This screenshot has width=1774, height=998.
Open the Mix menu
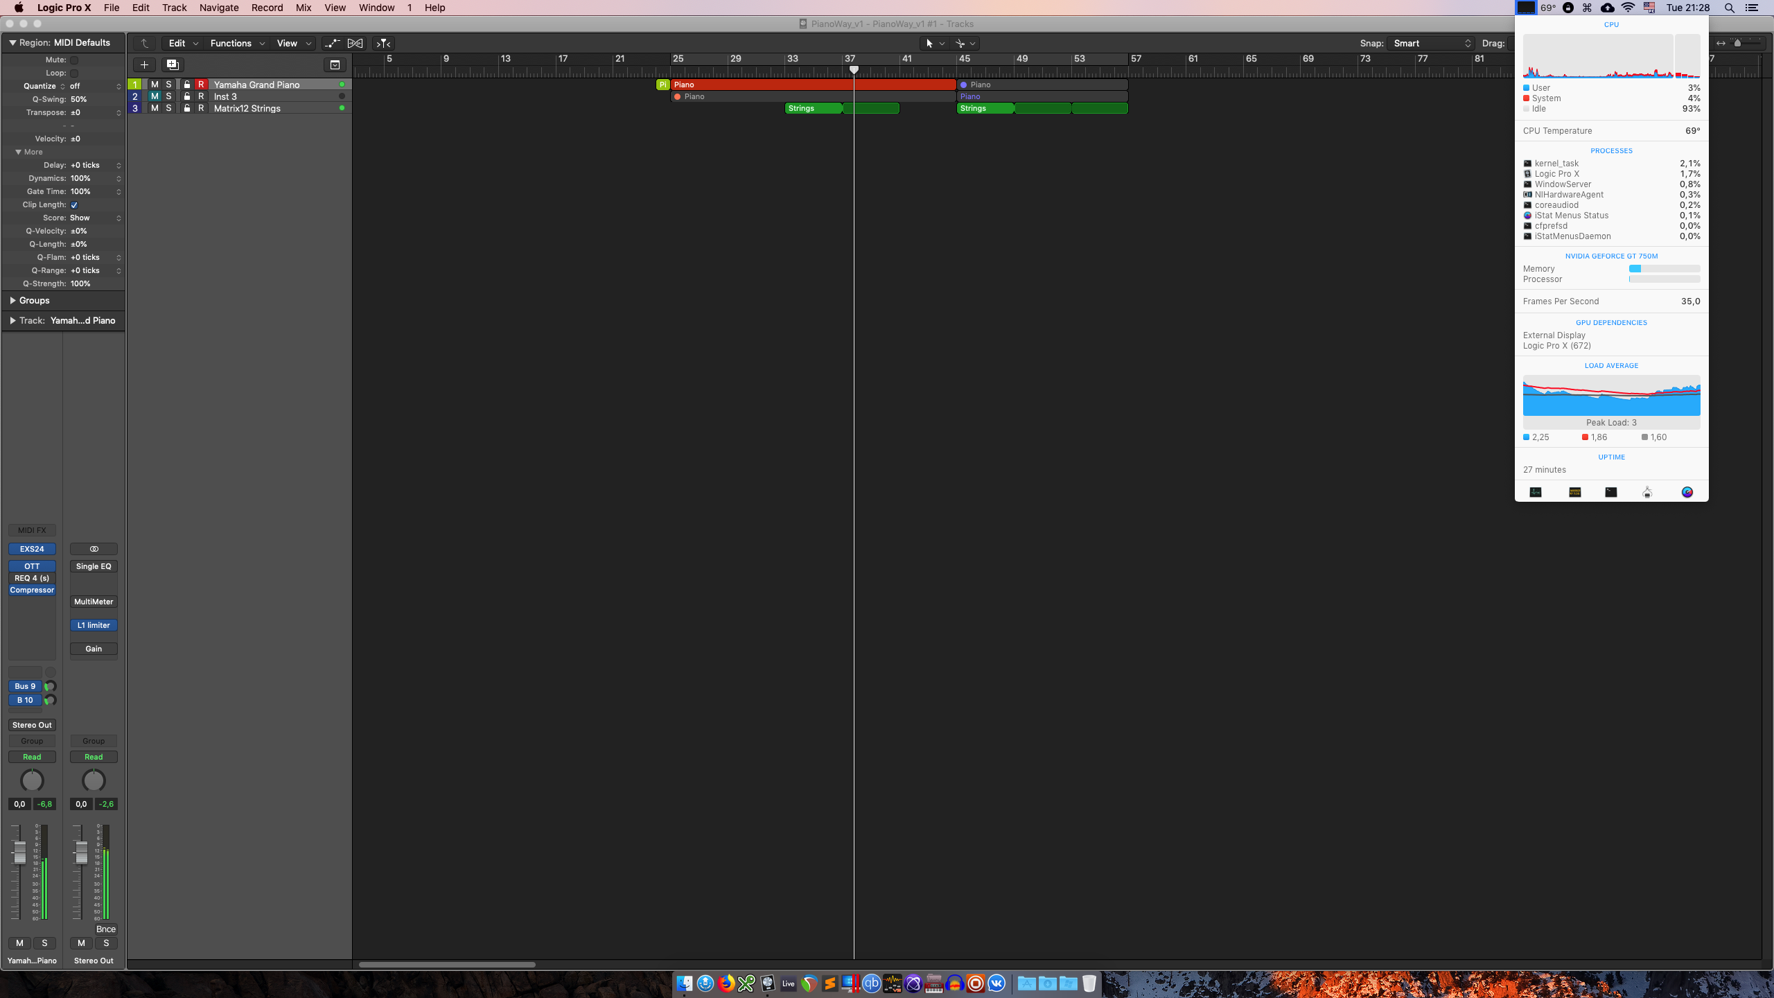[x=303, y=8]
